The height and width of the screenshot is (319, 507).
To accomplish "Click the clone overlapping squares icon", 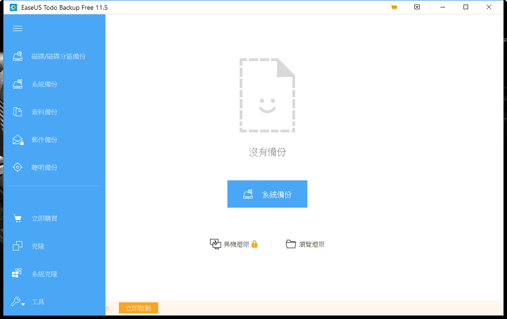I will pos(18,246).
